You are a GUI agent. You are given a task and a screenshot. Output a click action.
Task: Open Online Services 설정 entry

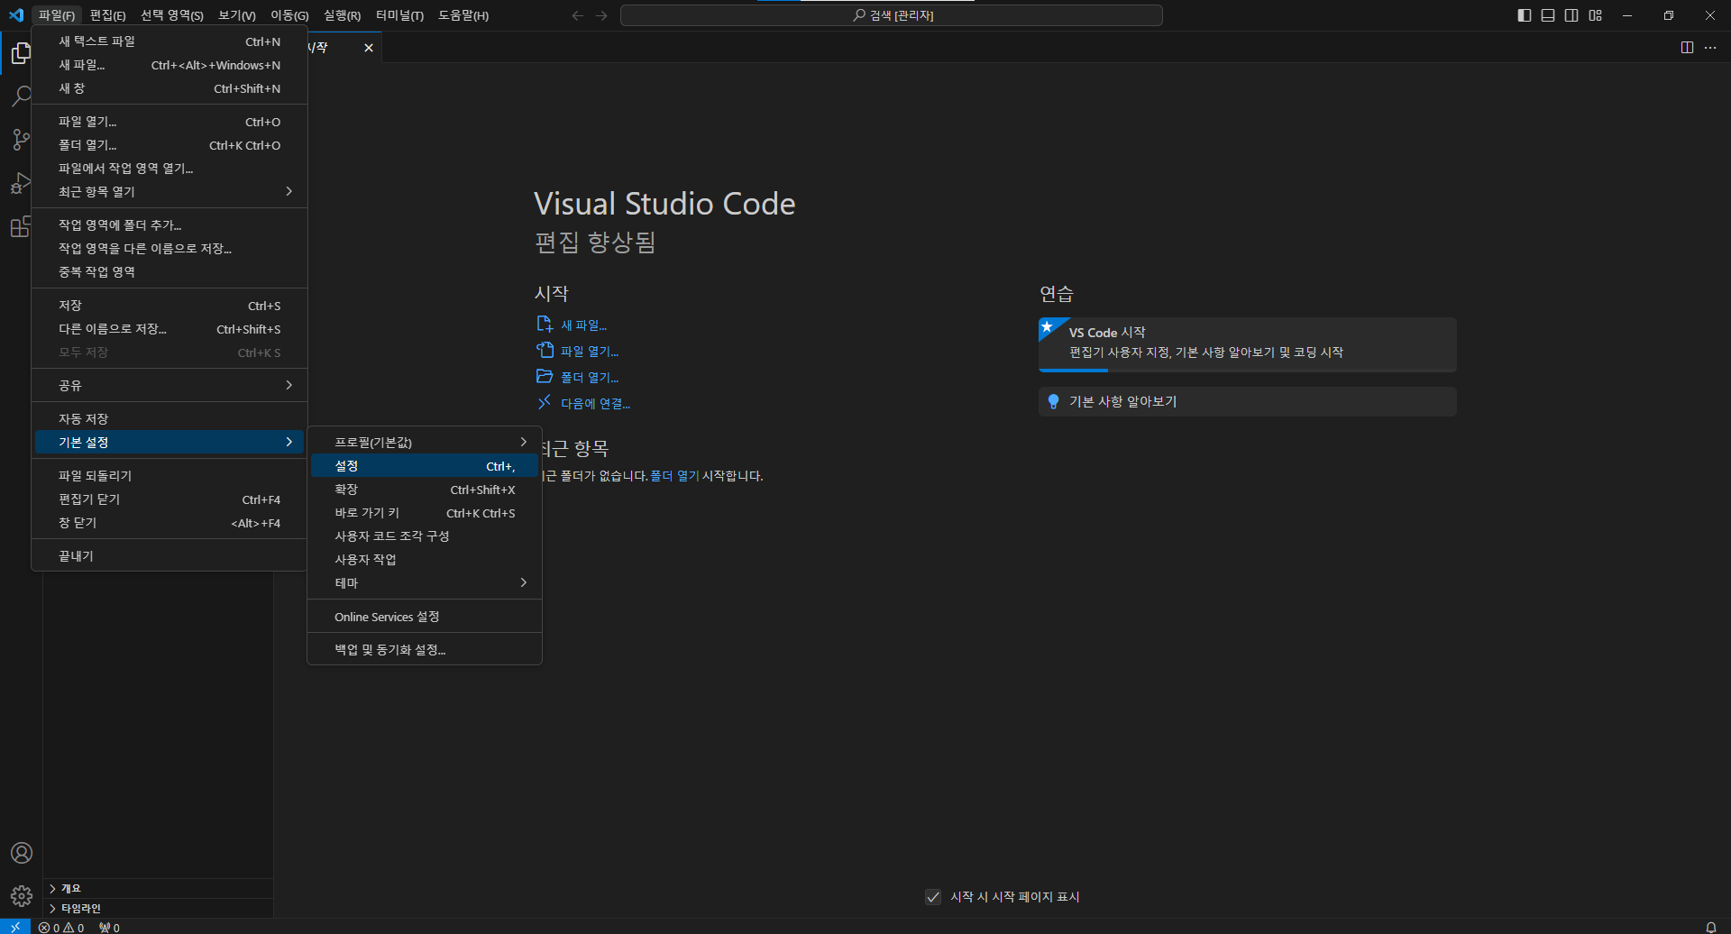(x=425, y=618)
